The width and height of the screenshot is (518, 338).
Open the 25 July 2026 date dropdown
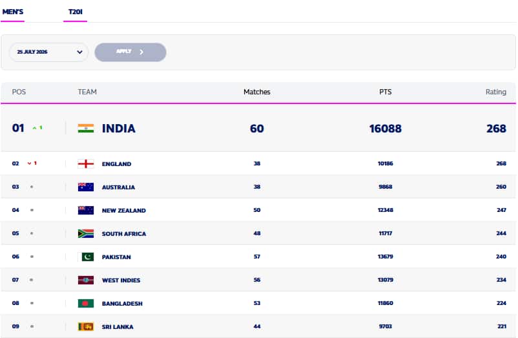coord(49,52)
